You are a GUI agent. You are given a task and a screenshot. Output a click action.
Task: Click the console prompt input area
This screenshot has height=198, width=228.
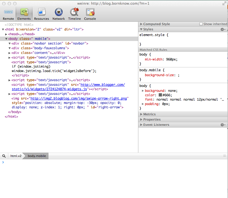click(110, 162)
